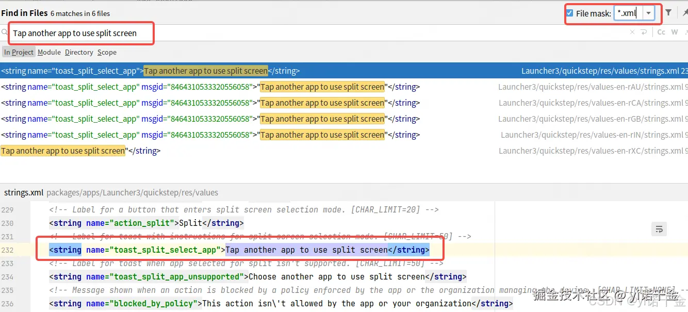
Task: Click the new line icon in the search field
Action: point(644,32)
